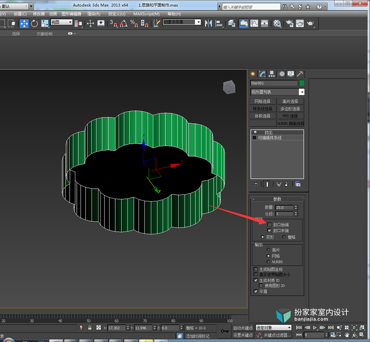370x342 pixels.
Task: Click the Align tool icon
Action: (219, 23)
